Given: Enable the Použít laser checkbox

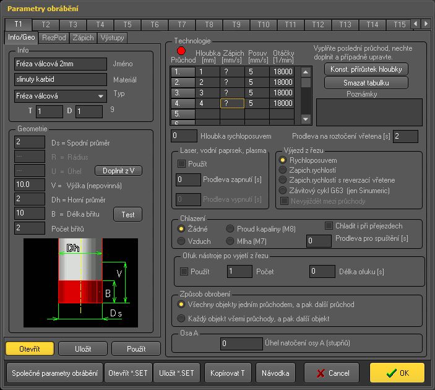Looking at the screenshot, I should click(x=182, y=163).
